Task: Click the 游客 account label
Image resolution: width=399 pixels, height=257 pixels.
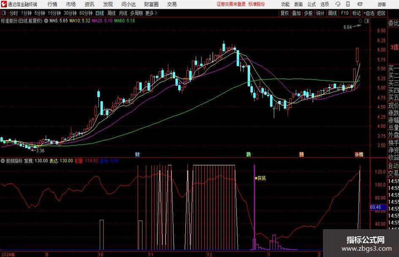Action: 382,4
